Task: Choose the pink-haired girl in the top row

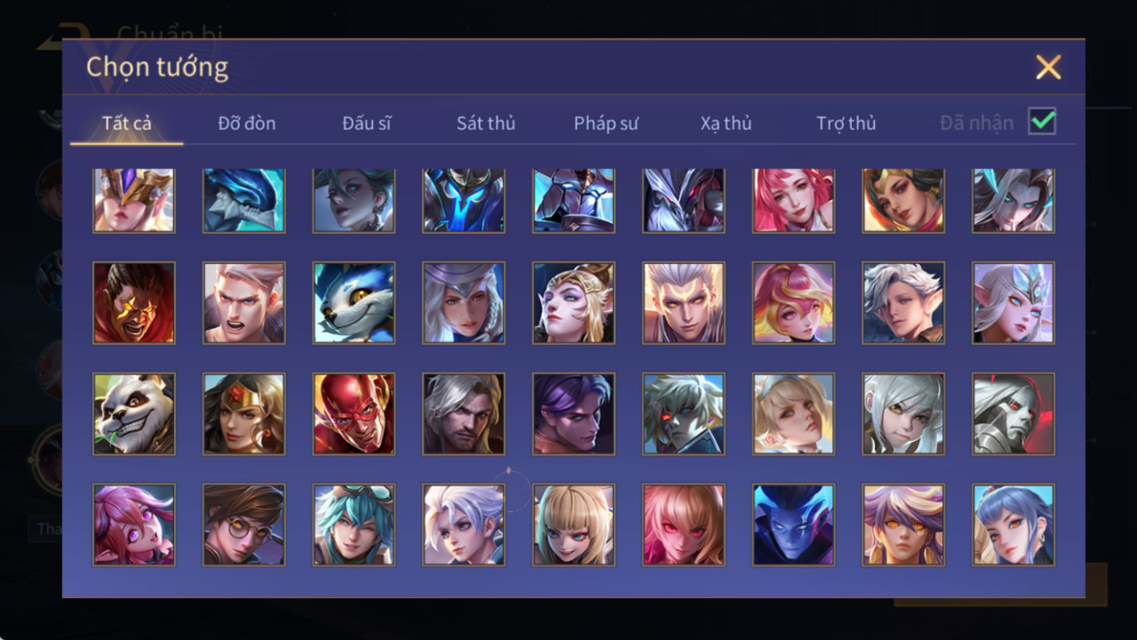Action: (793, 201)
